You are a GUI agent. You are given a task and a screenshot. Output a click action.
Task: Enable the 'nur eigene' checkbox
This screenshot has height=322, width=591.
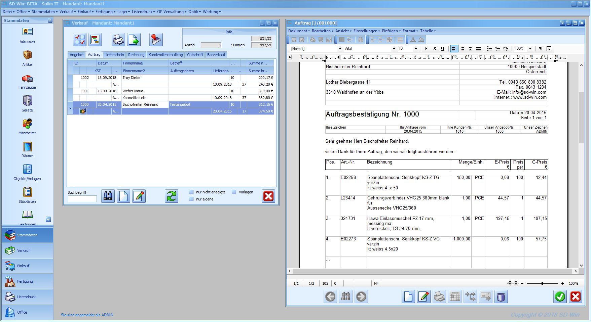pyautogui.click(x=191, y=199)
